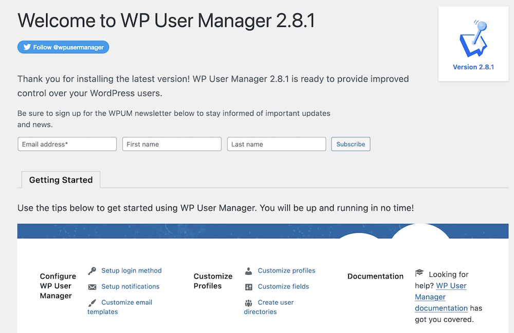Open the Customize profiles link
Screen dimensions: 514x333
tap(286, 270)
